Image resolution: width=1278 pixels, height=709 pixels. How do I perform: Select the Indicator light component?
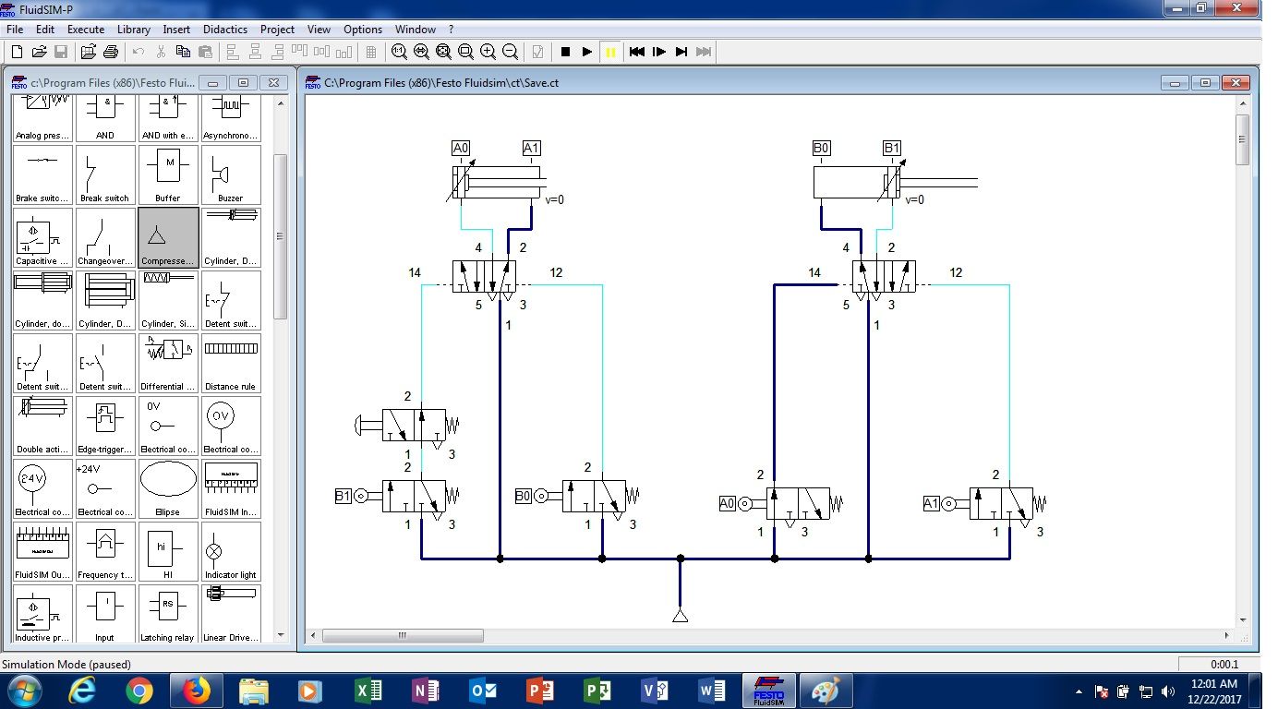pyautogui.click(x=231, y=549)
